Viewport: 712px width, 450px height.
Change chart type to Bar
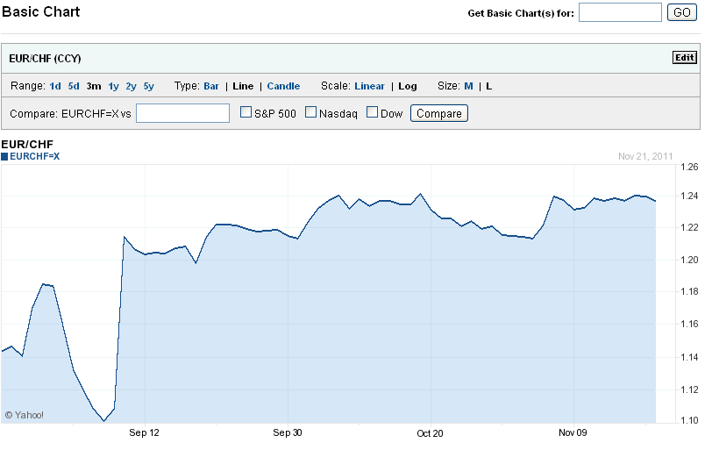pyautogui.click(x=211, y=86)
